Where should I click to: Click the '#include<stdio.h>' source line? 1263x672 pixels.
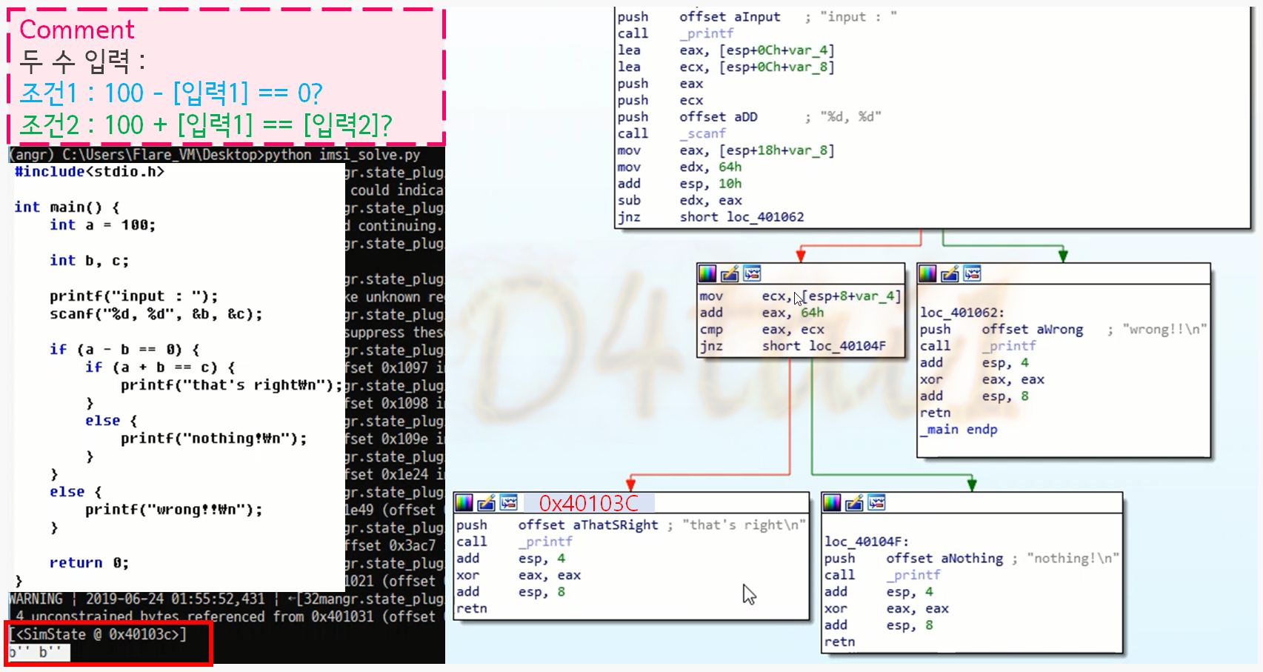click(89, 171)
